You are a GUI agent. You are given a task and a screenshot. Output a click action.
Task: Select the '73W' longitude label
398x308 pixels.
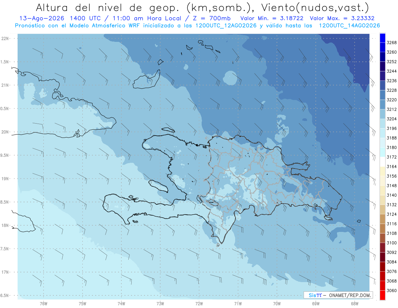(160, 303)
